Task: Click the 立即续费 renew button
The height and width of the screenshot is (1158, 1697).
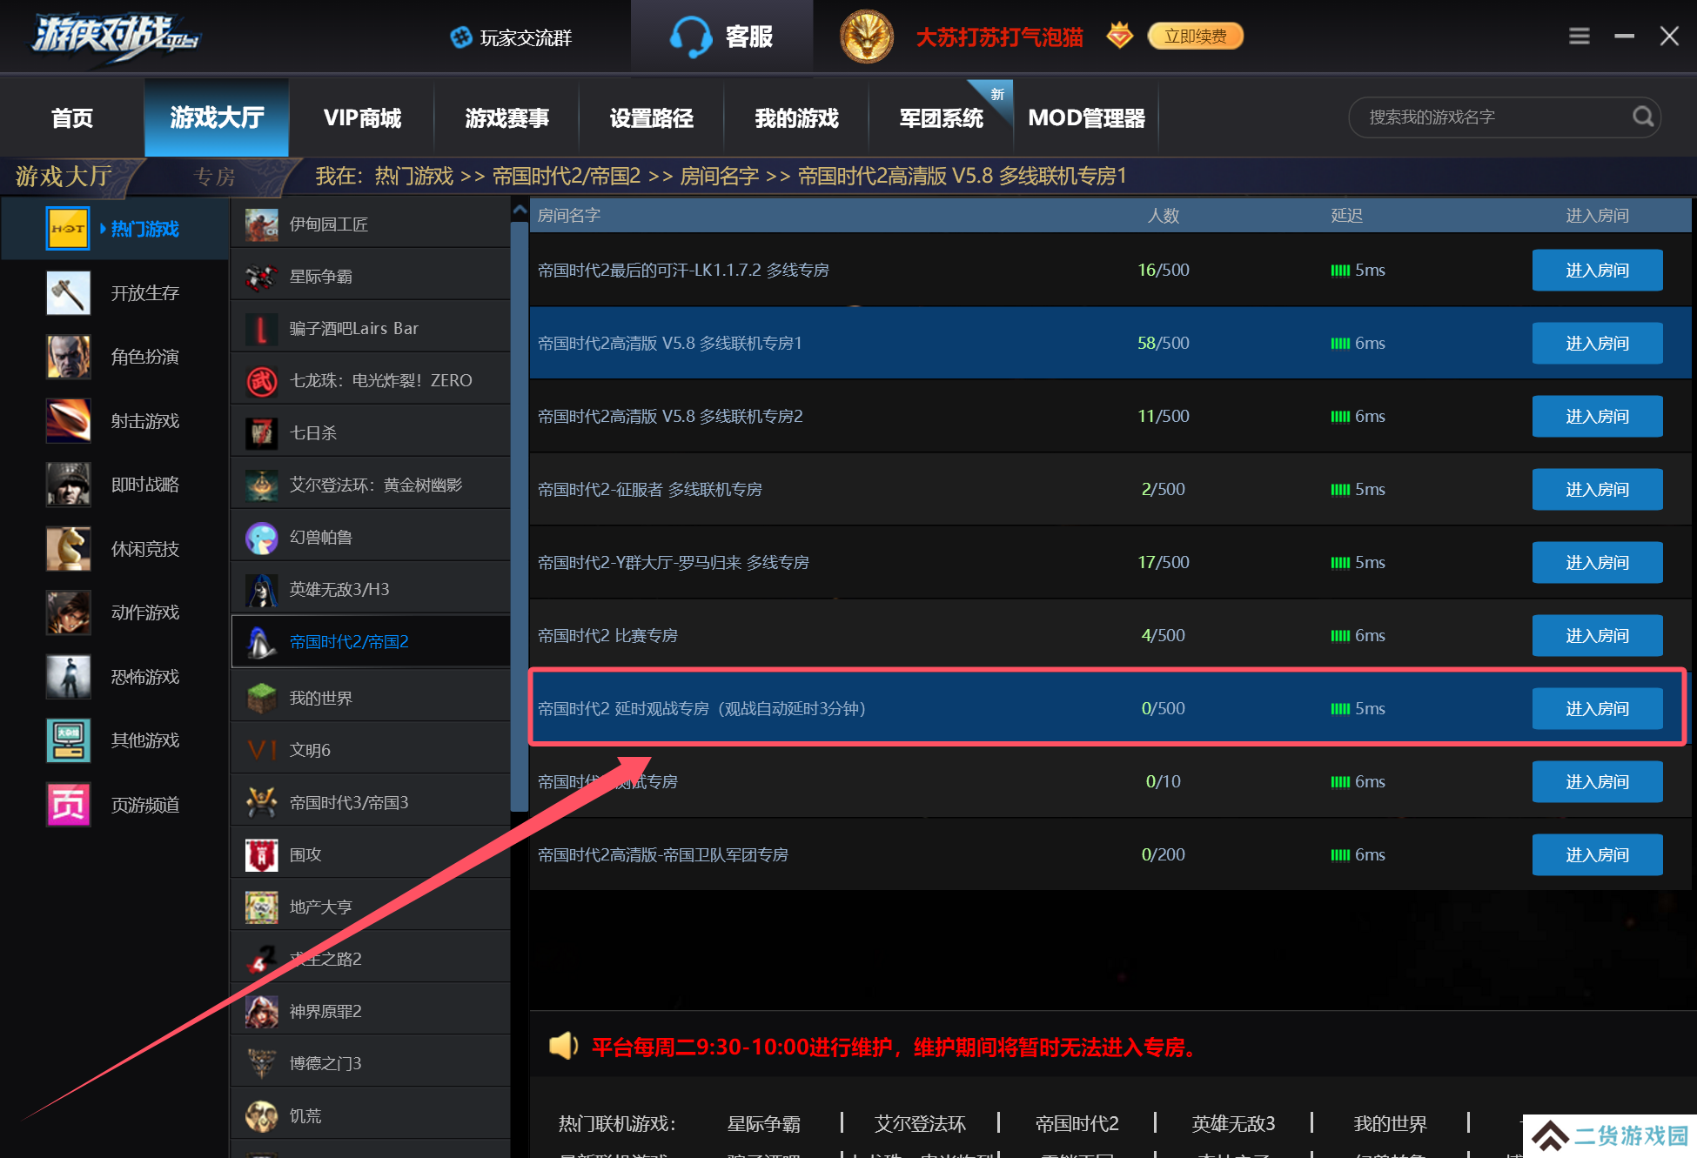Action: point(1196,36)
